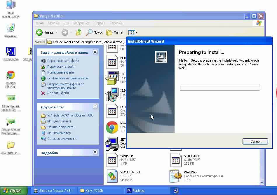Click the Up folder toolbar icon
The width and height of the screenshot is (277, 195).
(79, 32)
